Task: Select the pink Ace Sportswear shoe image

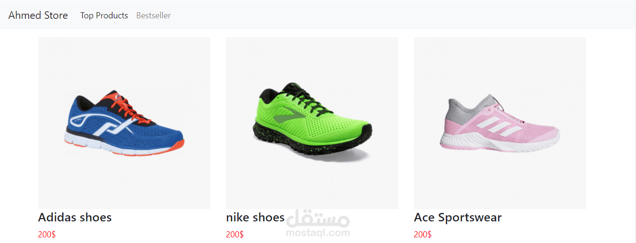Action: [500, 123]
